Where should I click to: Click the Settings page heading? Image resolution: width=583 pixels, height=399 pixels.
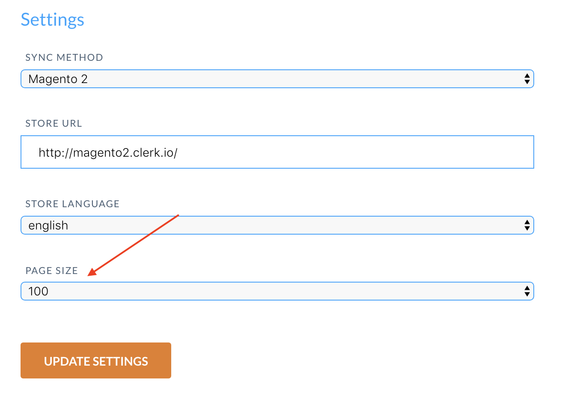(x=52, y=20)
